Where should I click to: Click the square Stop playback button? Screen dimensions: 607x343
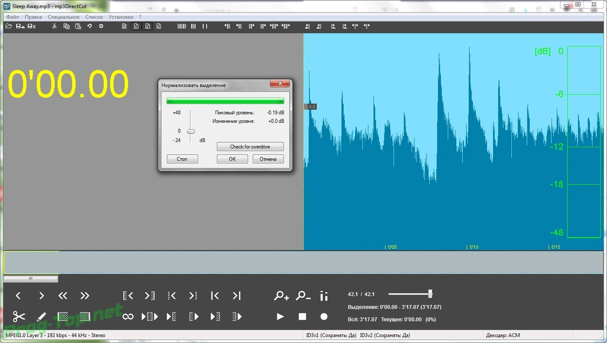click(302, 317)
